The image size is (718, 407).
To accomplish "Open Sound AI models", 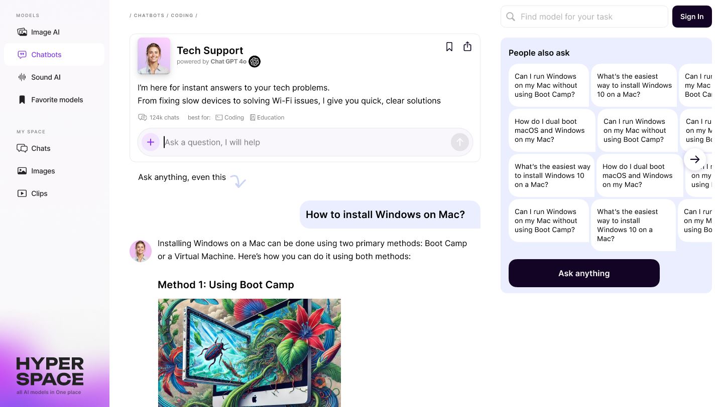I will coord(46,77).
